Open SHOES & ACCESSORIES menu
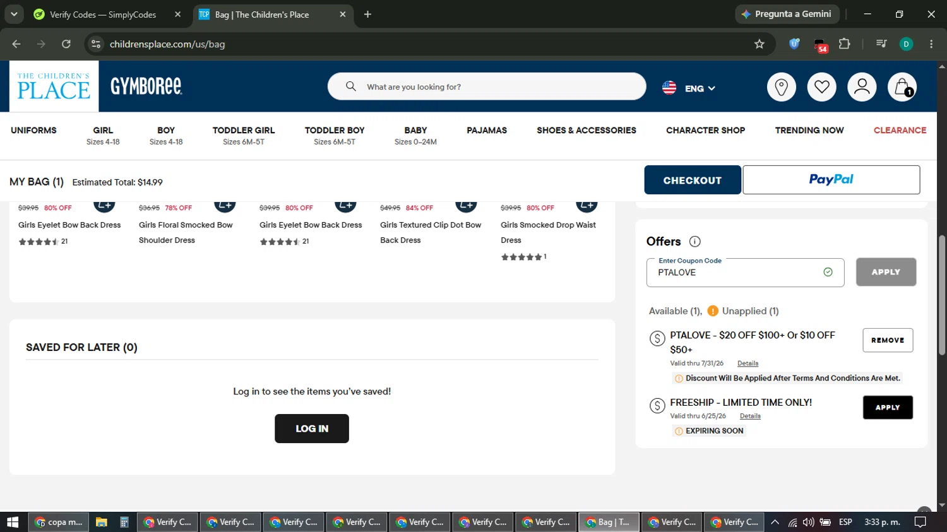The height and width of the screenshot is (532, 947). pos(587,130)
